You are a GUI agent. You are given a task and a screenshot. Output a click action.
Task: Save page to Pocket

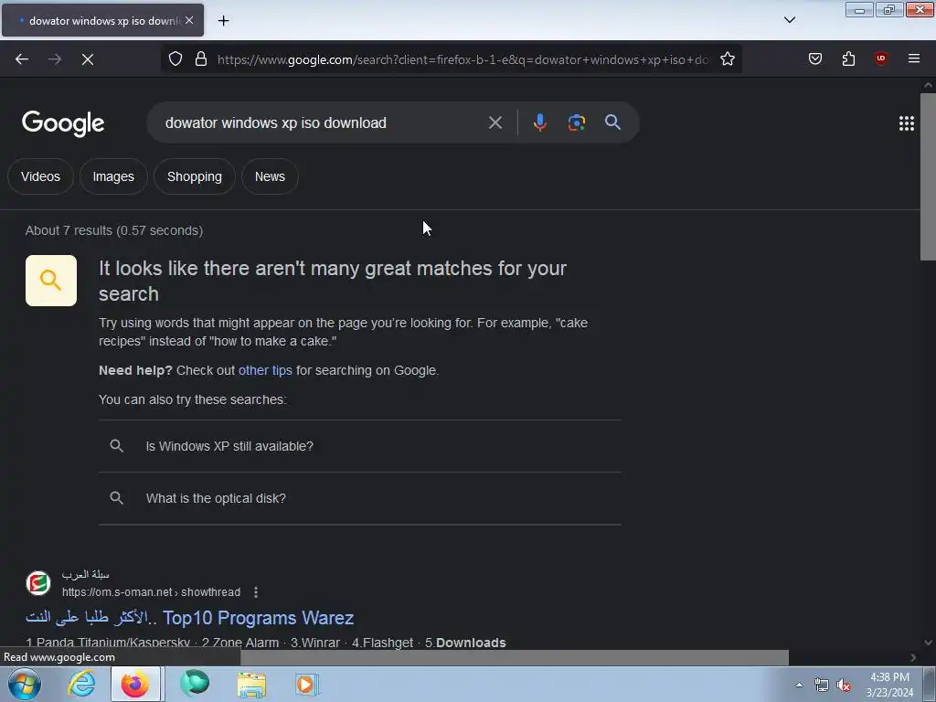point(814,58)
